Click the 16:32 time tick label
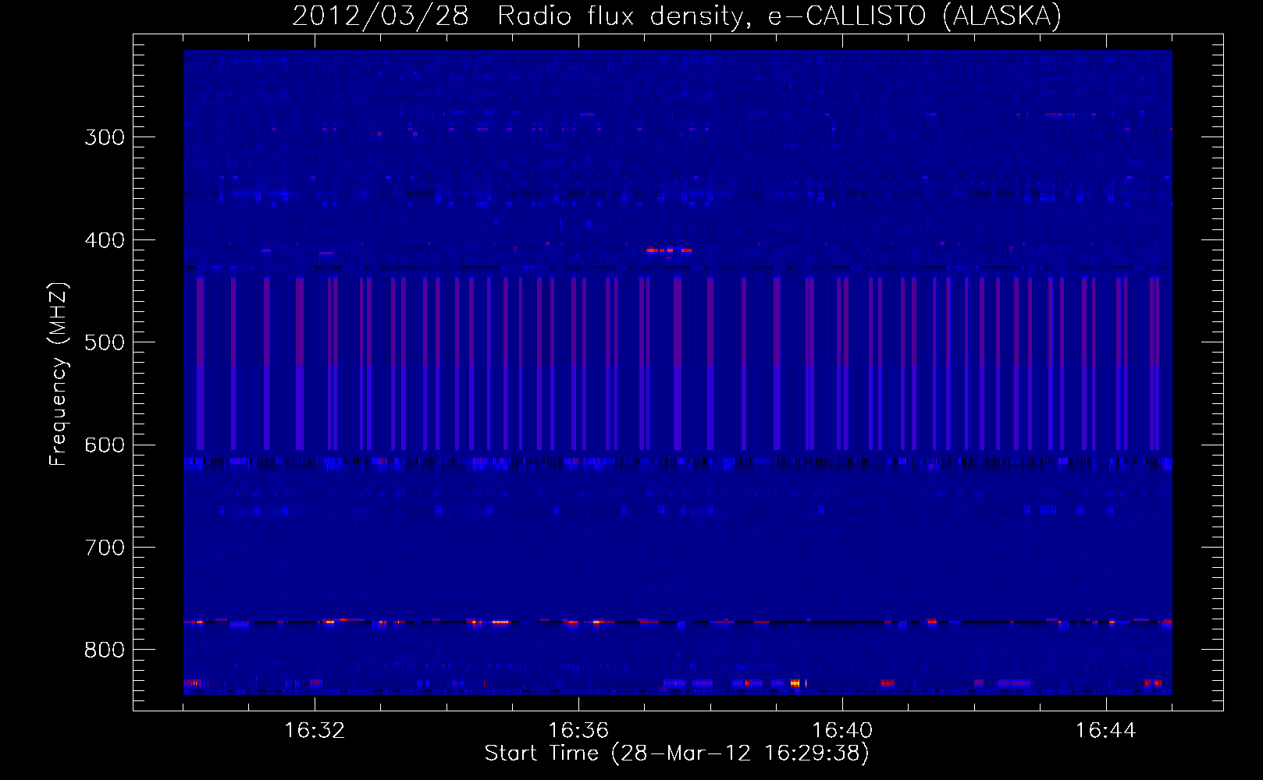 tap(315, 731)
